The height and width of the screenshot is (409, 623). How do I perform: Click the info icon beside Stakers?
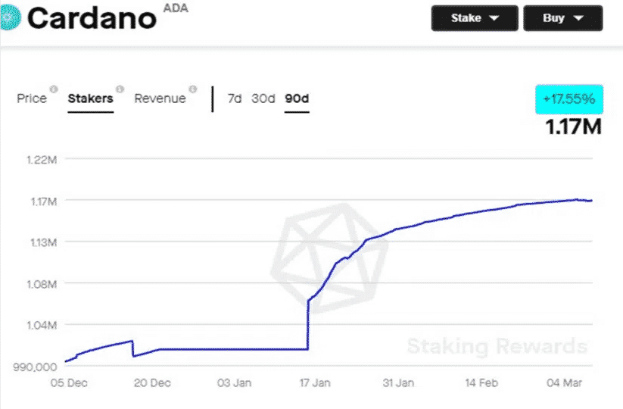tap(120, 89)
